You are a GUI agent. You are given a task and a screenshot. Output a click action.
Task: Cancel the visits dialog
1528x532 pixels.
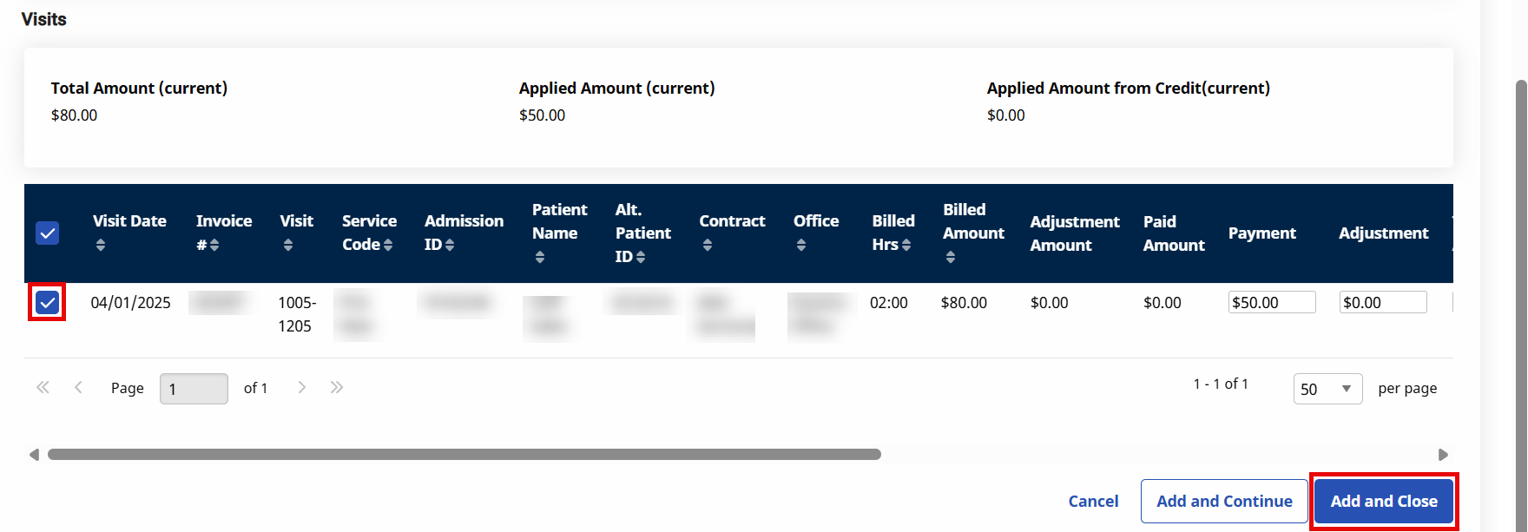pyautogui.click(x=1093, y=502)
